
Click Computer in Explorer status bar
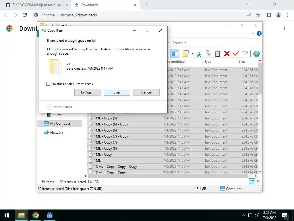tap(231, 189)
